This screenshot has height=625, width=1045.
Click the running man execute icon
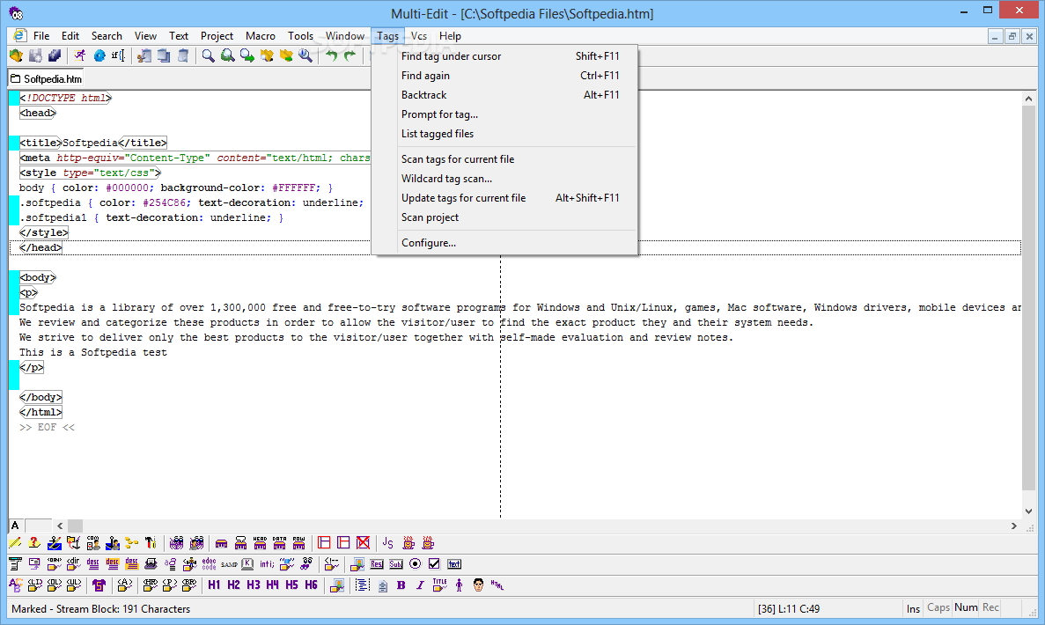pyautogui.click(x=80, y=56)
